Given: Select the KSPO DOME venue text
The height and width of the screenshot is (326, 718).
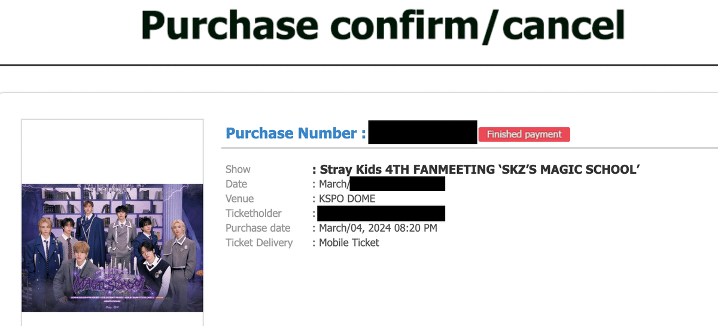Looking at the screenshot, I should coord(347,198).
